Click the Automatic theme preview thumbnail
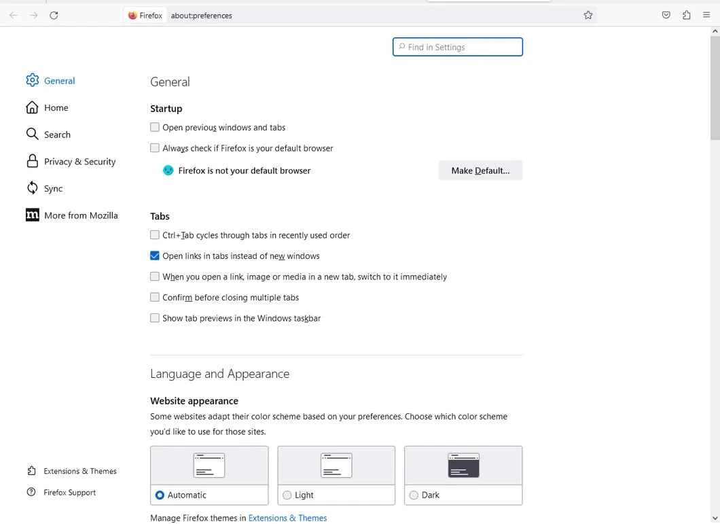The image size is (720, 524). [209, 465]
